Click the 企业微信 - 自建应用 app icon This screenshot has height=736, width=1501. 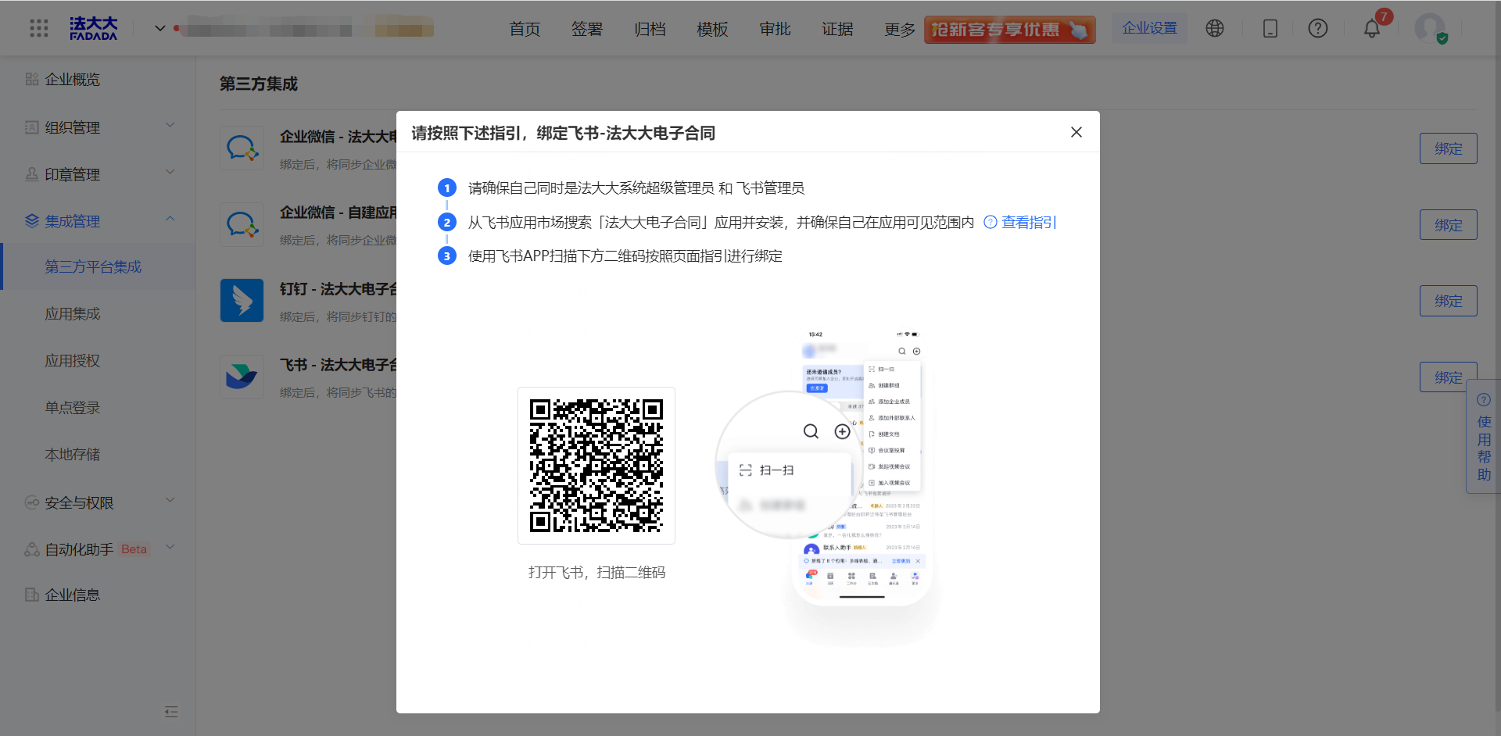pos(242,225)
